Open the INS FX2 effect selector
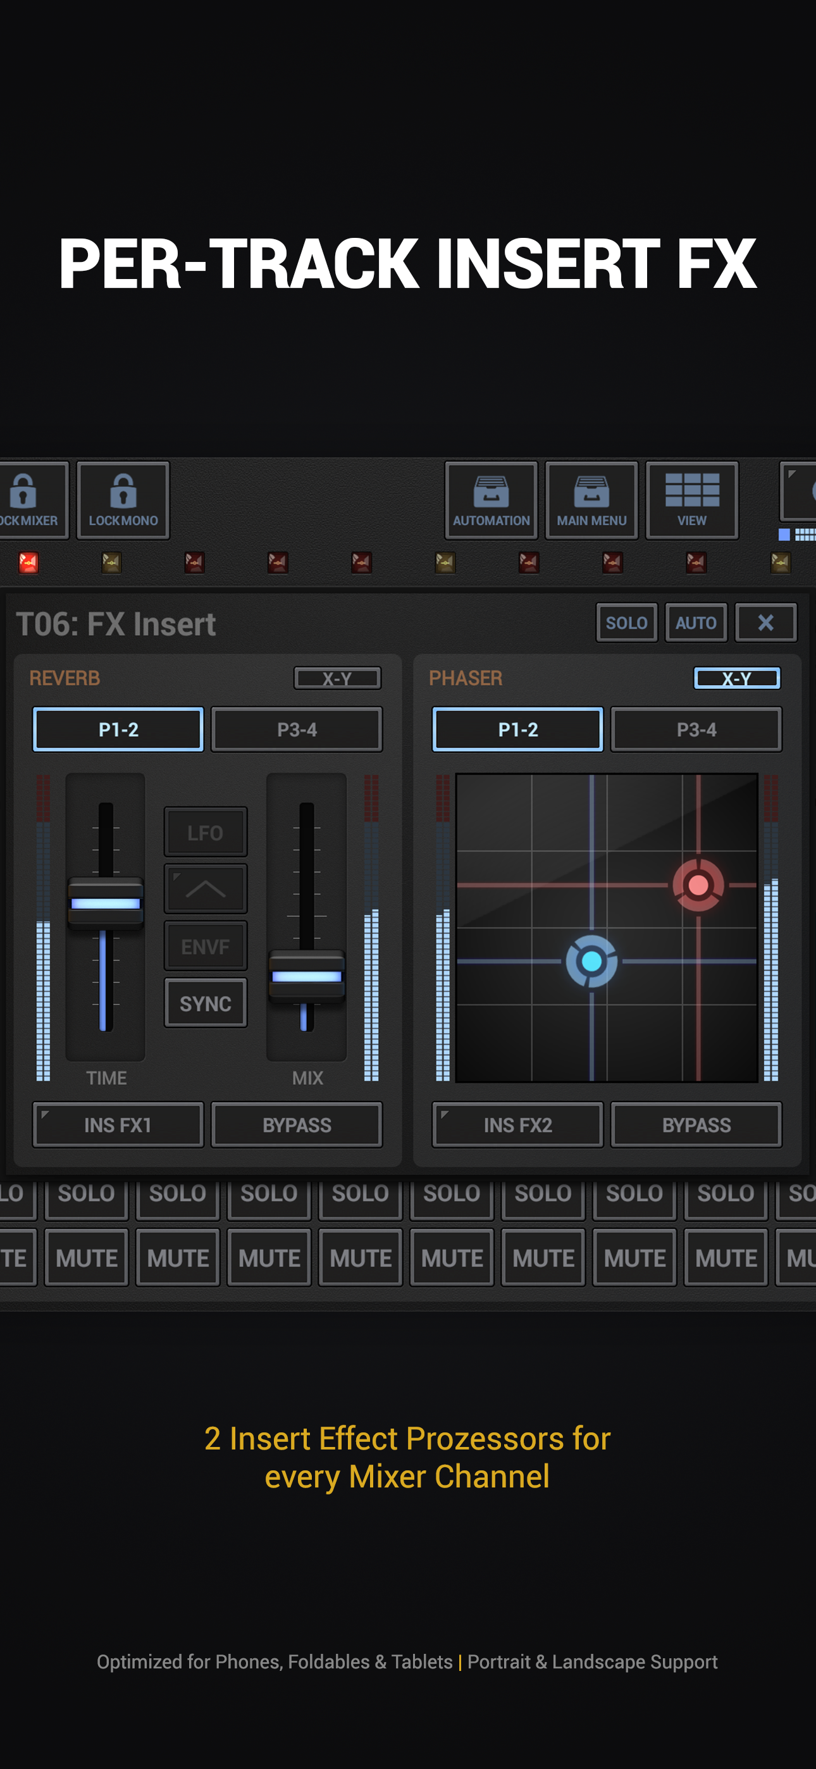 pyautogui.click(x=518, y=1124)
